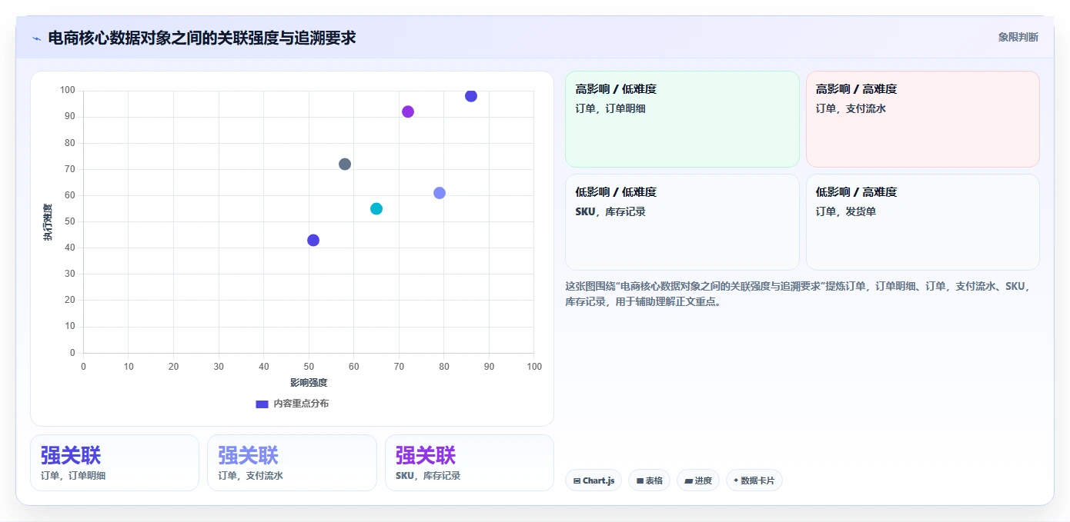
Task: Click the description paragraph starting 这张图围绕
Action: [x=797, y=294]
